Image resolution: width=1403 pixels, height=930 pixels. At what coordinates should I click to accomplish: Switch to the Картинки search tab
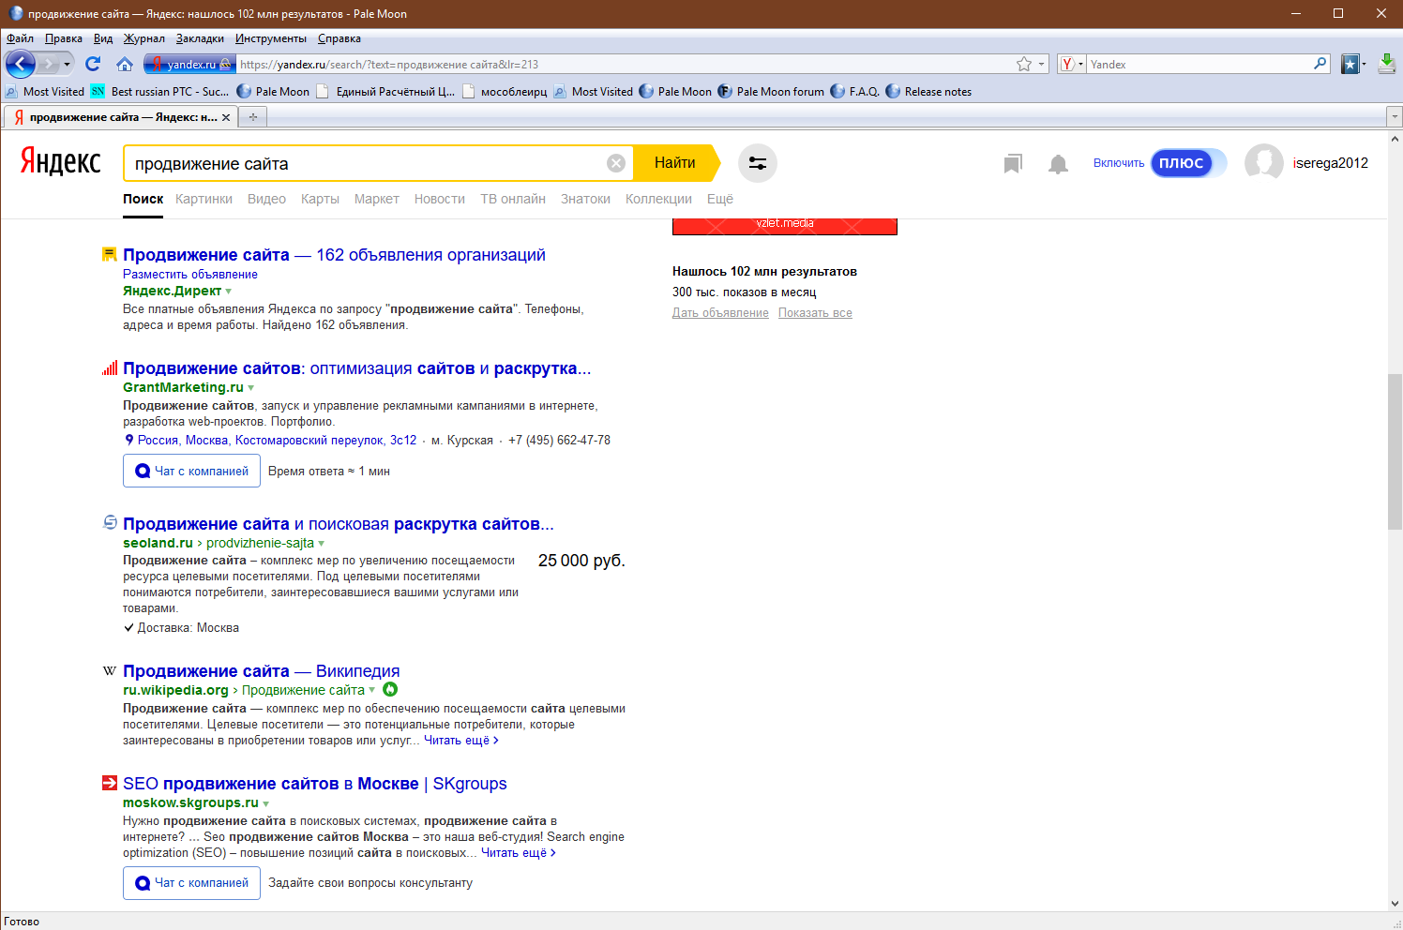pos(204,199)
